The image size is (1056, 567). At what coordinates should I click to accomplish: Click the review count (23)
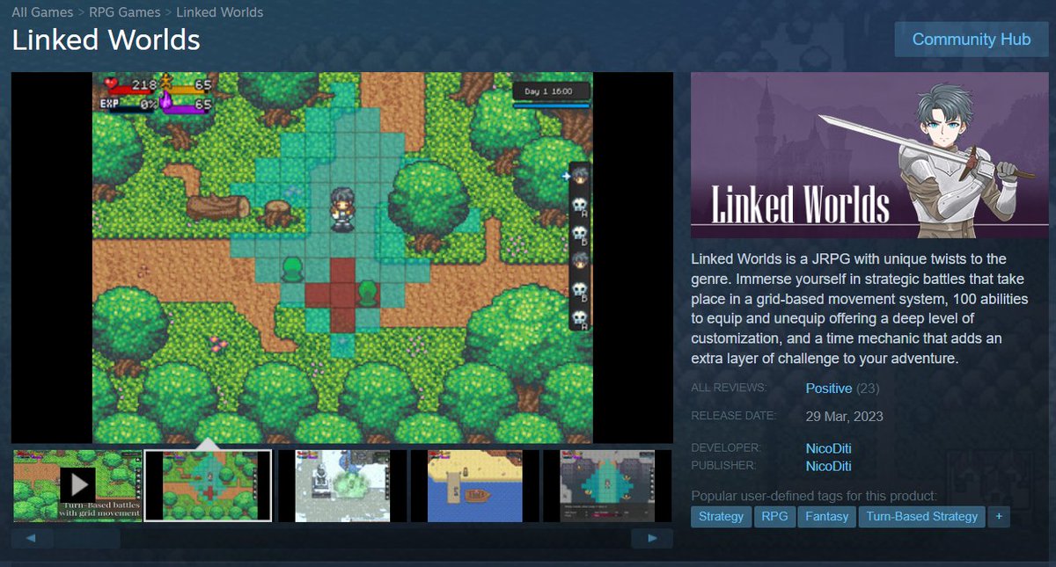pos(868,389)
